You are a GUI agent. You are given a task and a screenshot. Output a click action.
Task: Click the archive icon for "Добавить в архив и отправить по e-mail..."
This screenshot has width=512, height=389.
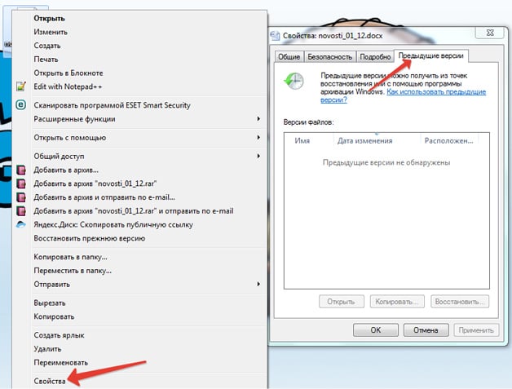(22, 197)
